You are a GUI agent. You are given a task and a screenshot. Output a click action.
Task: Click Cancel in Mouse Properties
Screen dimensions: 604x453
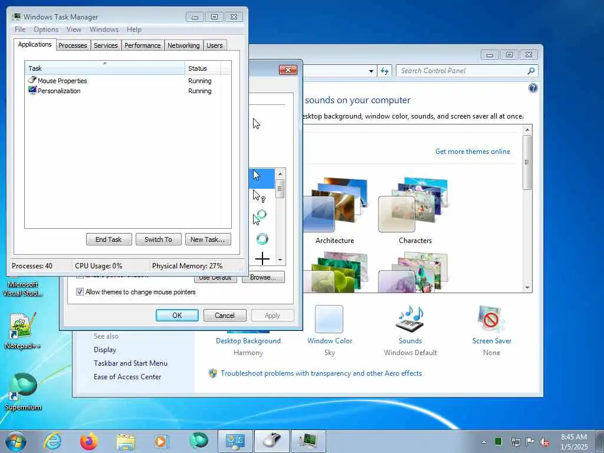click(225, 315)
